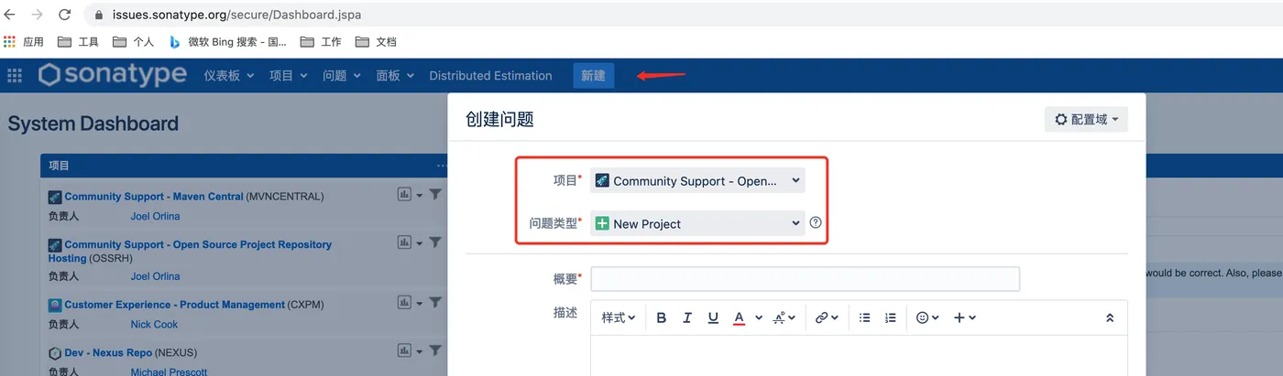
Task: Open the 项目 project dropdown in dialog
Action: (697, 181)
